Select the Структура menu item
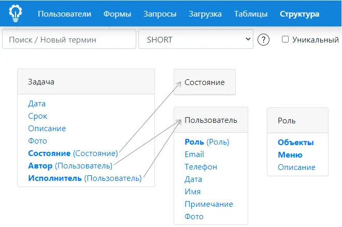Screen dimensions: 342x227 (300, 14)
